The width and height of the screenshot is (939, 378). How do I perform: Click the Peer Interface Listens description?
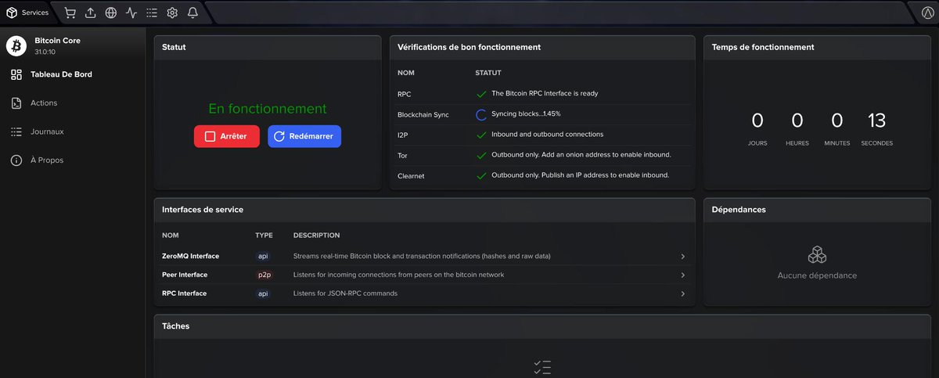pyautogui.click(x=398, y=275)
